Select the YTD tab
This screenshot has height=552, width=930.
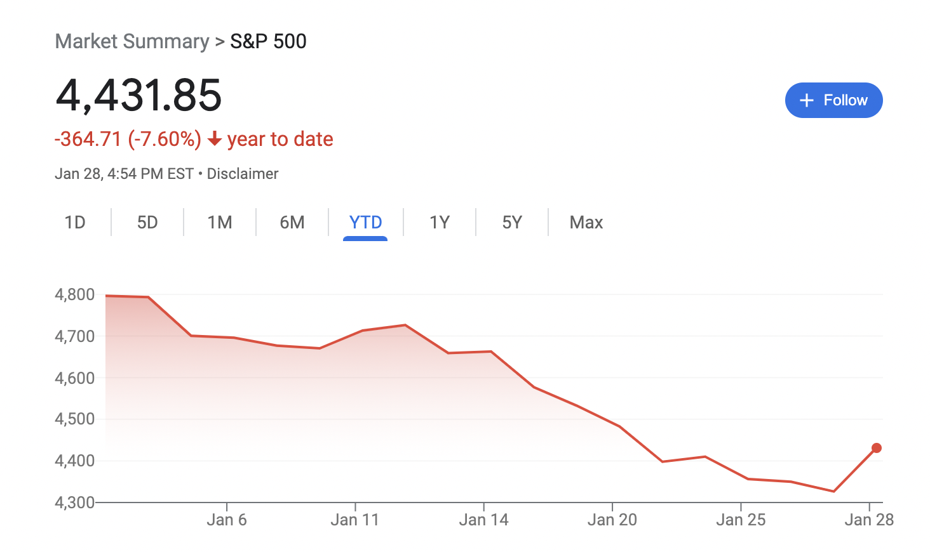[365, 223]
